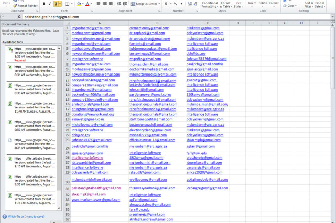Viewport: 335px width, 223px height.
Task: Select column A header
Action: pyautogui.click(x=100, y=23)
